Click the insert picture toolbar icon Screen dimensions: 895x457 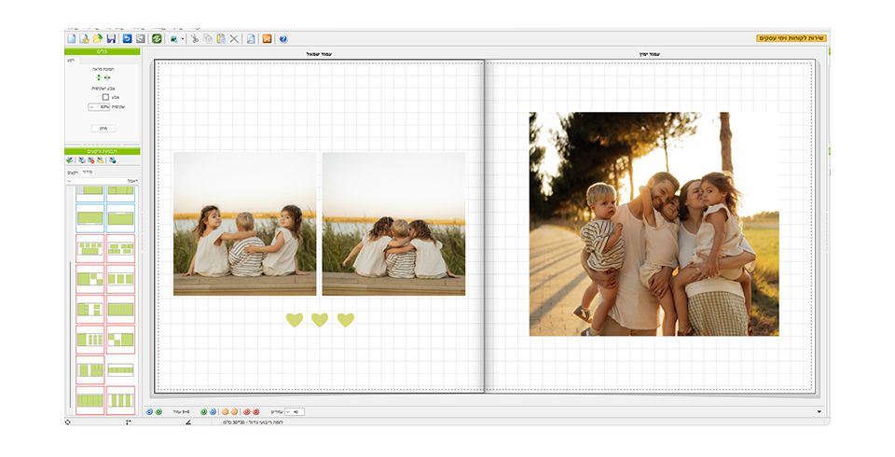tap(173, 39)
